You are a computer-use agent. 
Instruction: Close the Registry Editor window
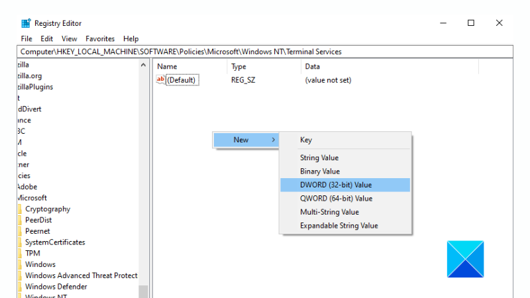point(500,23)
